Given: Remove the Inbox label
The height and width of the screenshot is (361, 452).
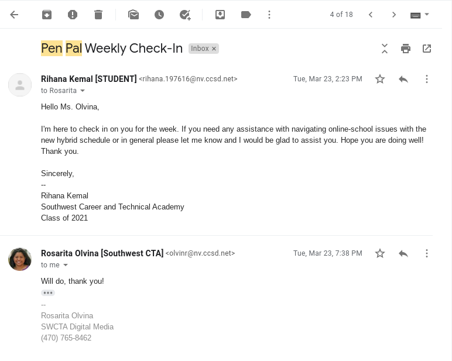Looking at the screenshot, I should 214,49.
